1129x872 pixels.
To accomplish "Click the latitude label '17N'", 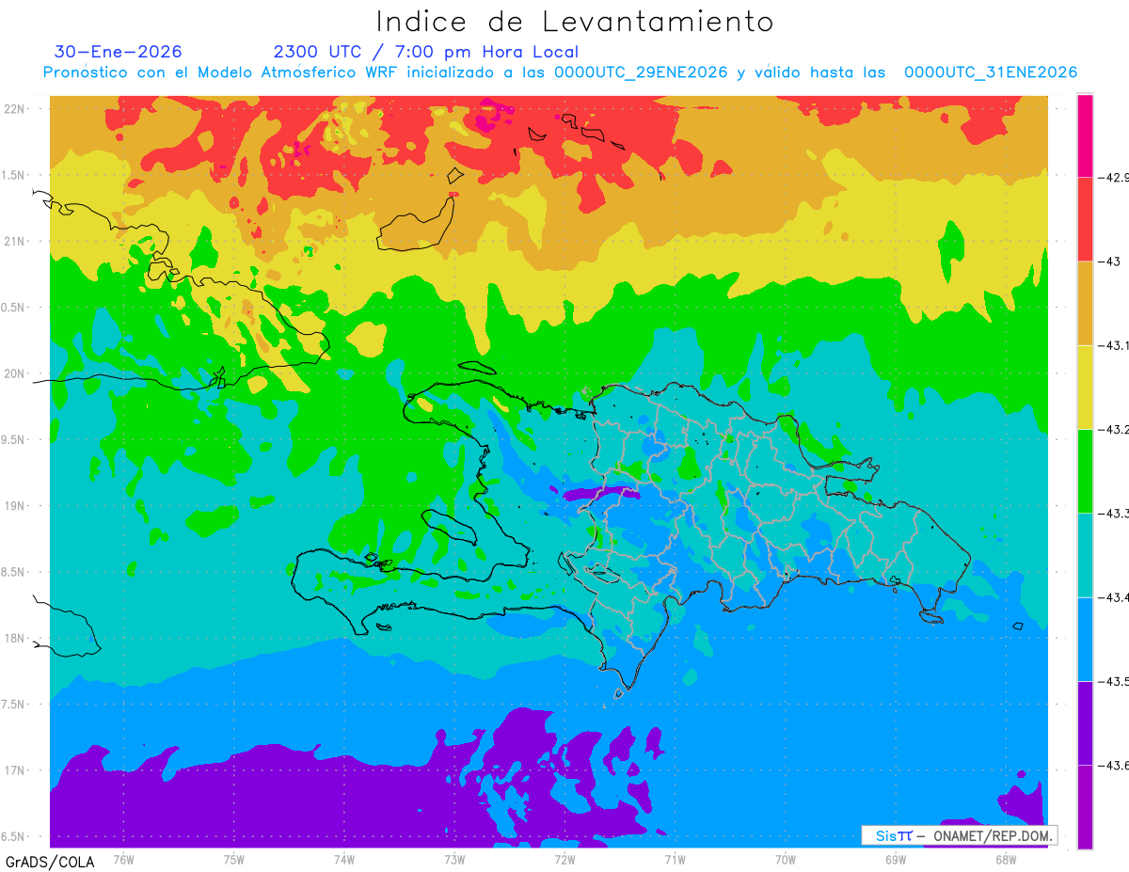I will coord(16,770).
